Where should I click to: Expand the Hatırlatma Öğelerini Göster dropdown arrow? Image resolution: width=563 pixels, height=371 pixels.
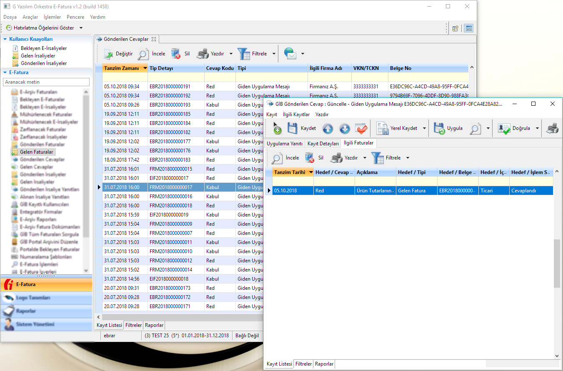(x=81, y=28)
